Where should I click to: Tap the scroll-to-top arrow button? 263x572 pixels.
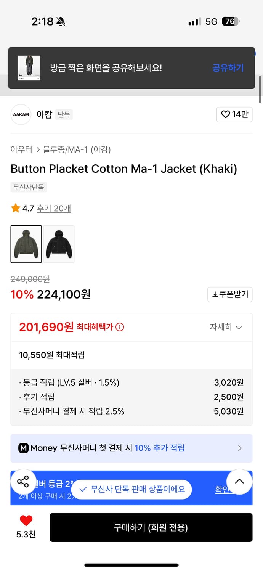click(239, 482)
